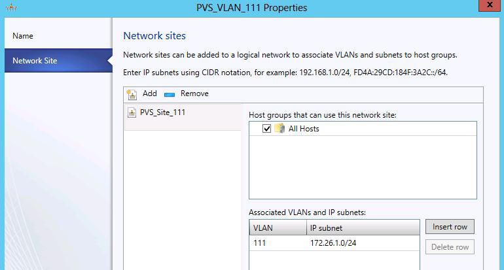Toggle the All Hosts checkbox
504x270 pixels.
pyautogui.click(x=266, y=128)
